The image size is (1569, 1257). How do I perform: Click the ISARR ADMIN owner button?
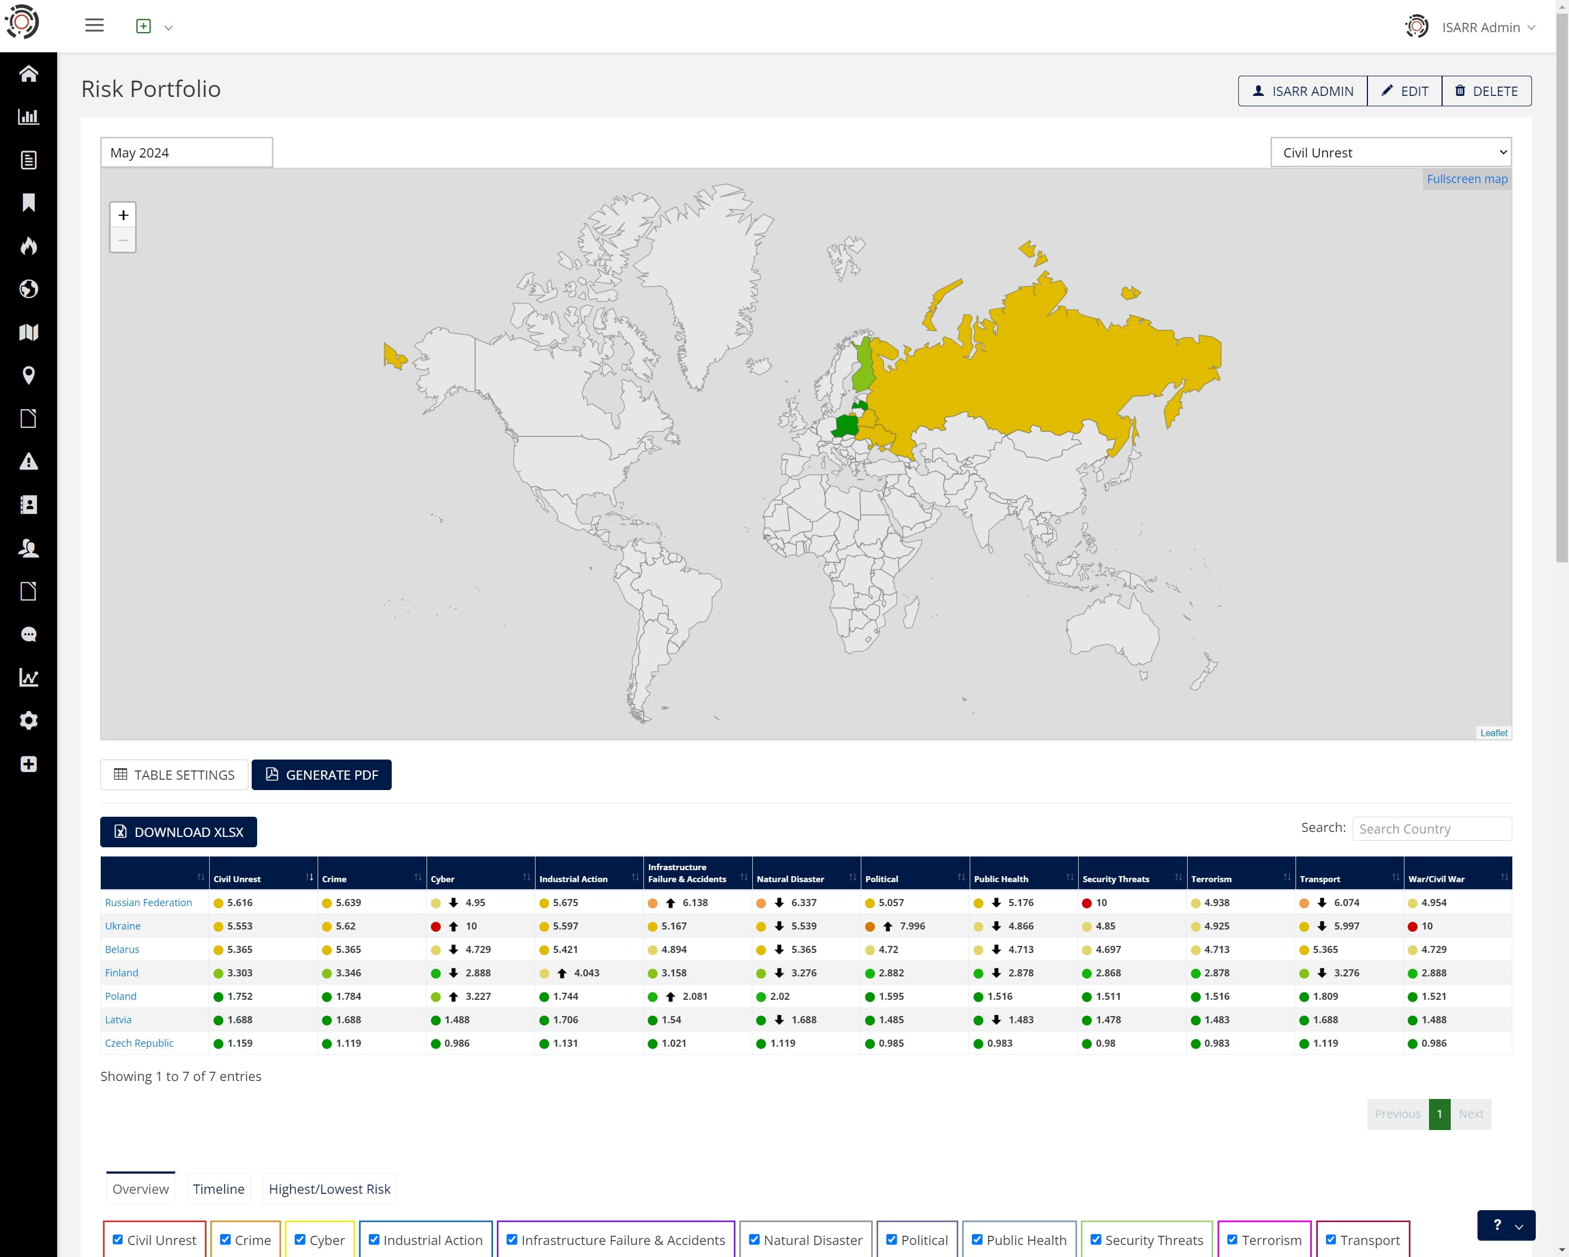[x=1303, y=91]
